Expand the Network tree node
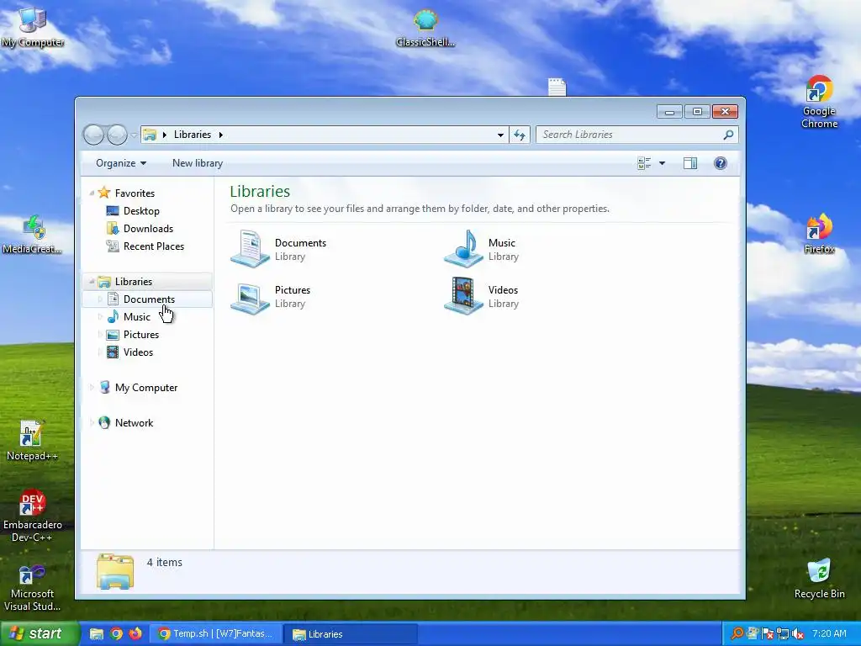Image resolution: width=861 pixels, height=646 pixels. (92, 422)
